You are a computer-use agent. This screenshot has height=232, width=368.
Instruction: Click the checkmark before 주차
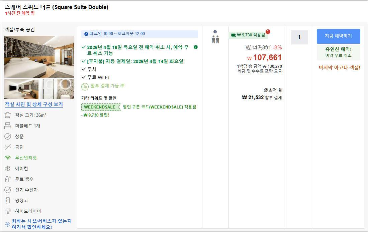(x=84, y=69)
